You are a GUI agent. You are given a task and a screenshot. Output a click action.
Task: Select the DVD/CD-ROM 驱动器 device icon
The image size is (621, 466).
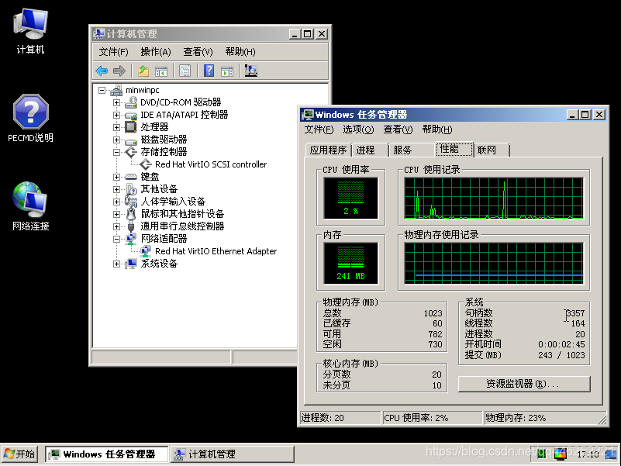coord(131,102)
